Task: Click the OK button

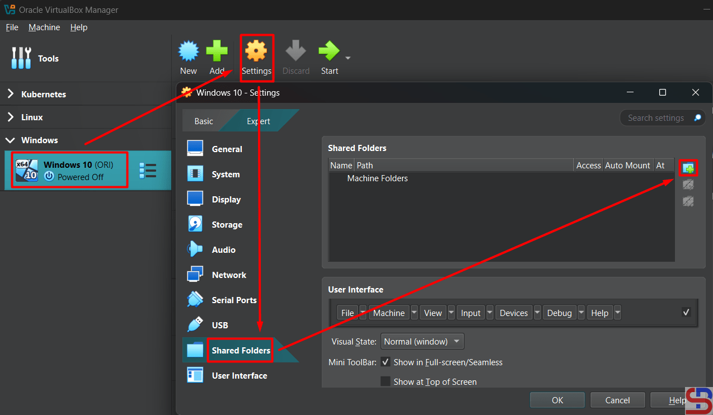Action: 557,400
